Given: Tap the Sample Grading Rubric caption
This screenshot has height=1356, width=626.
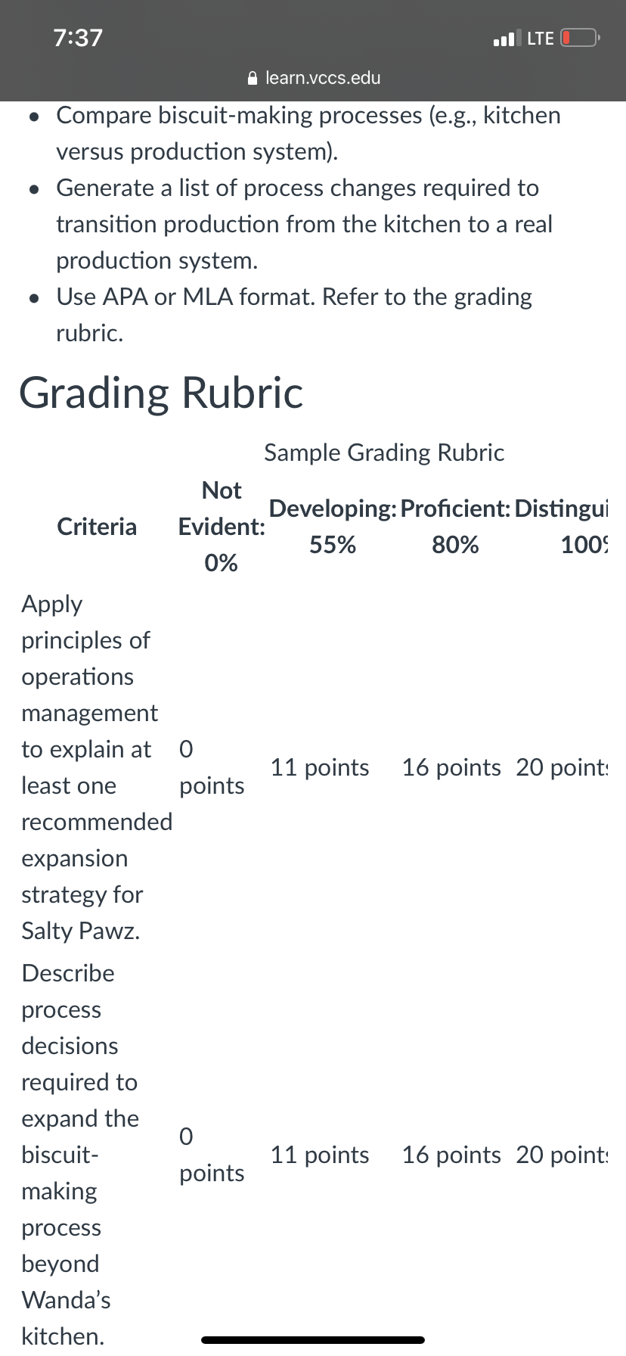Looking at the screenshot, I should (x=384, y=453).
